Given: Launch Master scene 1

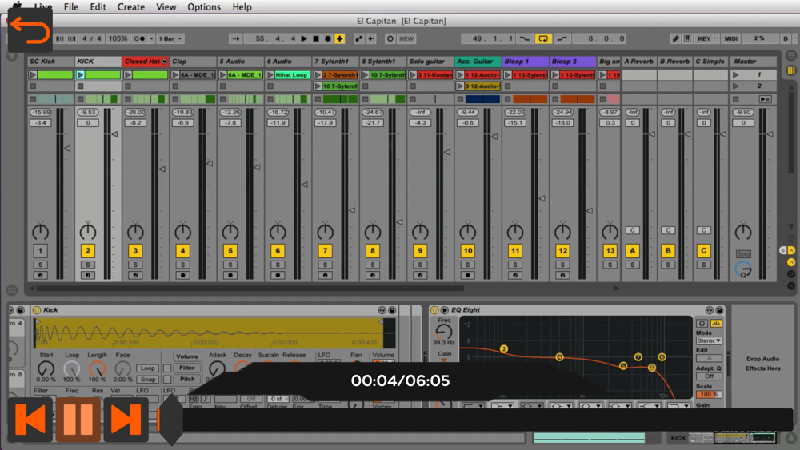Looking at the screenshot, I should coord(736,75).
